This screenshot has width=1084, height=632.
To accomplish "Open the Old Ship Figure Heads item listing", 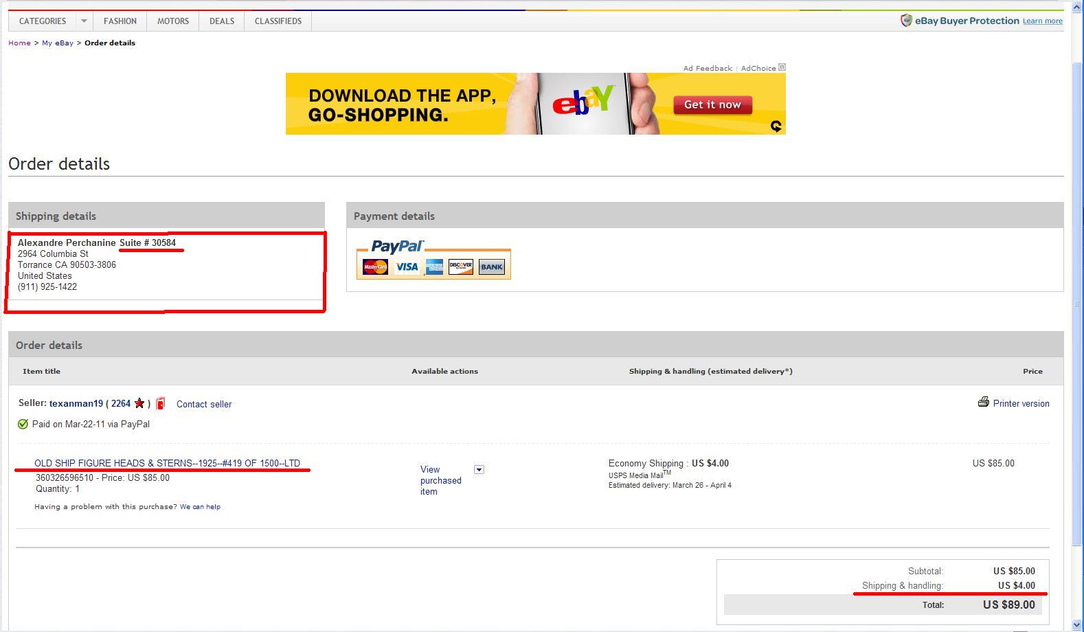I will click(167, 463).
